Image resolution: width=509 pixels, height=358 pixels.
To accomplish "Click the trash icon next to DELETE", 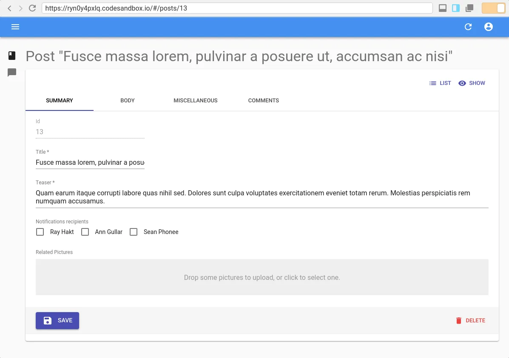I will [x=458, y=320].
